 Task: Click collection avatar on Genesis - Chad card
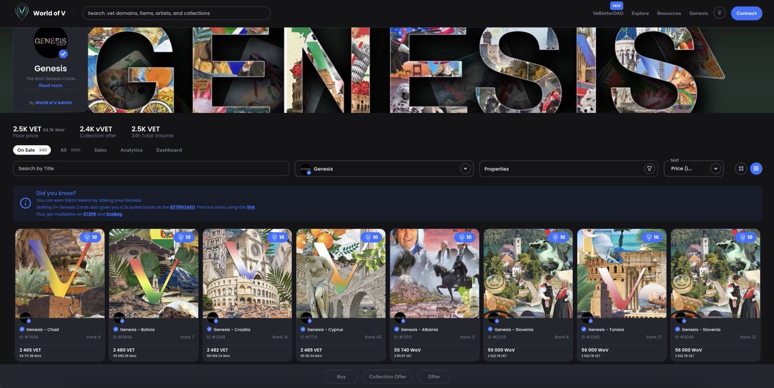click(25, 318)
